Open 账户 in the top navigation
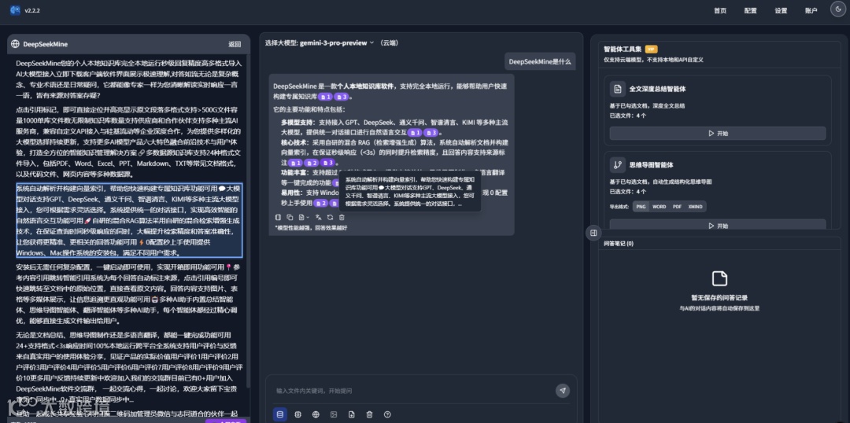This screenshot has height=423, width=850. click(x=811, y=11)
